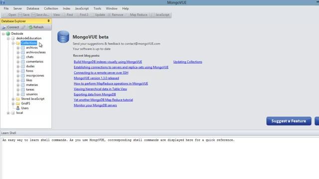
Task: Pin the Database Explorer panel
Action: 48,21
